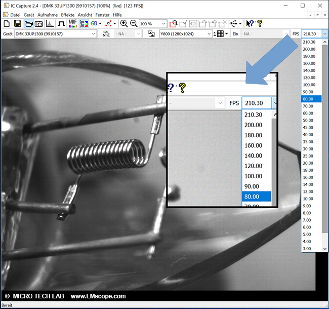Viewport: 329px width, 309px height.
Task: Expand the Y800 (1280x1024) format dropdown
Action: (209, 34)
